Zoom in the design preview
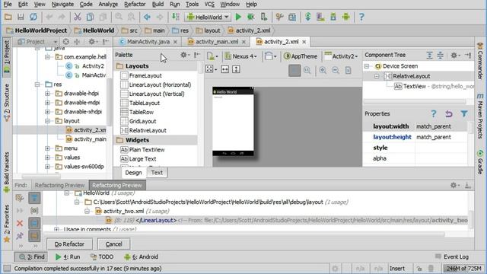The height and width of the screenshot is (274, 487). 323,70
